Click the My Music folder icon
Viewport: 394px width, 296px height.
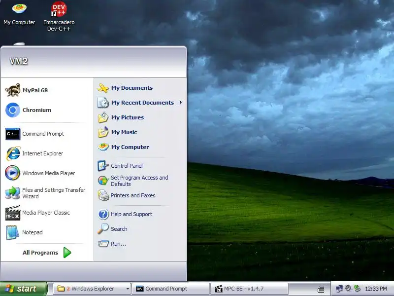(x=103, y=132)
